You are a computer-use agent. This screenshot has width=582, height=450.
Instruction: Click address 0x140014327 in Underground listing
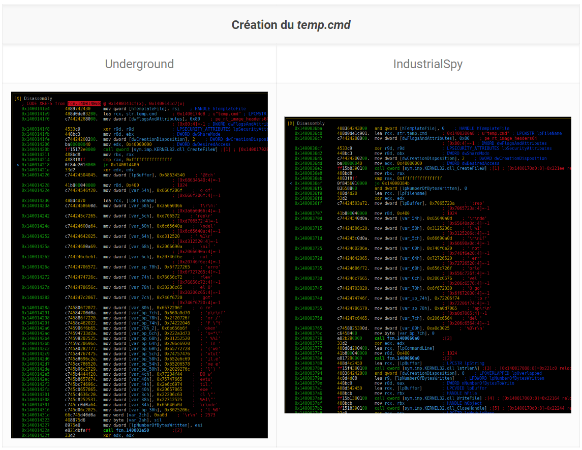point(35,426)
